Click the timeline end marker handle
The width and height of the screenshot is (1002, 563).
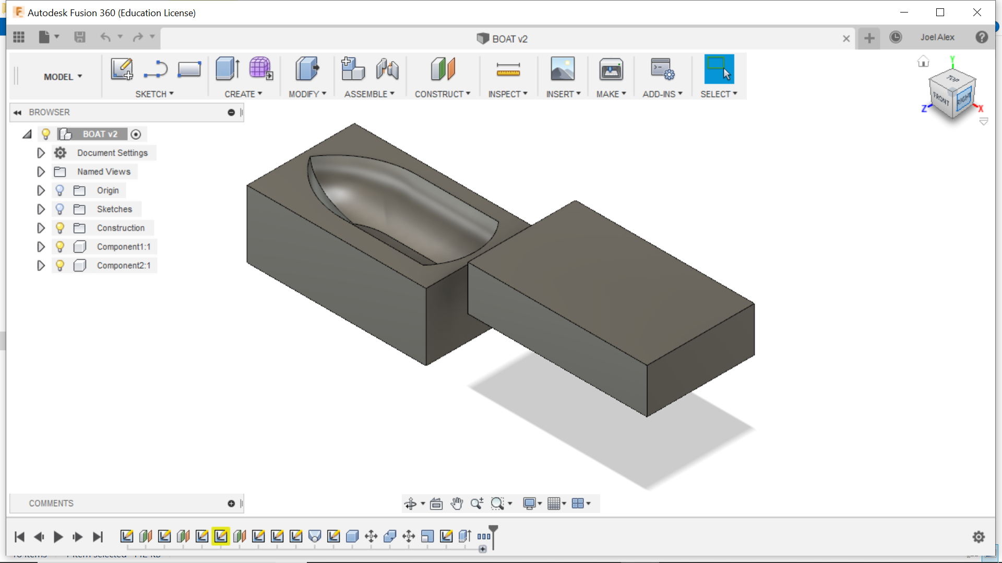[493, 530]
